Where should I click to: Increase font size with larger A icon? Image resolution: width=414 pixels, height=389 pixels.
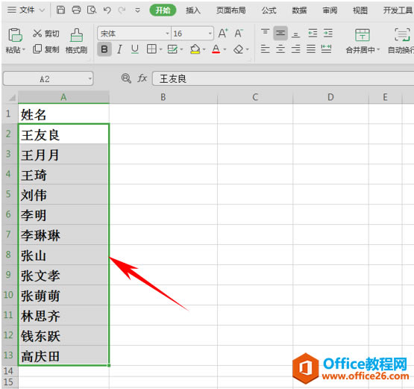tap(223, 34)
